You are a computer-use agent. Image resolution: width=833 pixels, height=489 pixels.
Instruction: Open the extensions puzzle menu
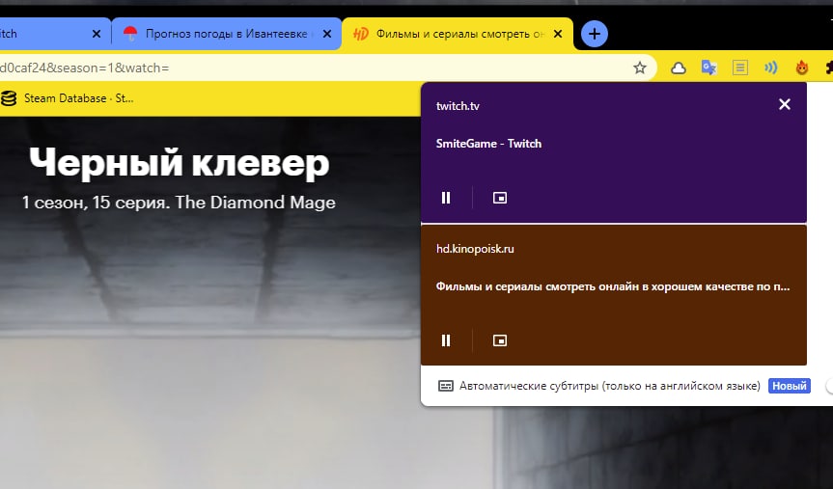[x=829, y=68]
